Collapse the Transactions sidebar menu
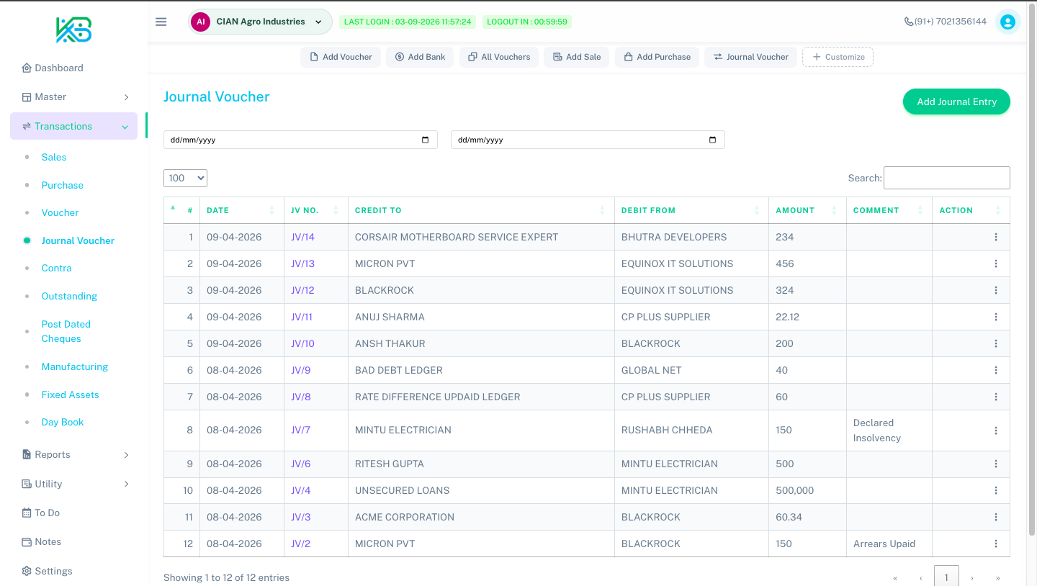Image resolution: width=1037 pixels, height=586 pixels. 74,126
